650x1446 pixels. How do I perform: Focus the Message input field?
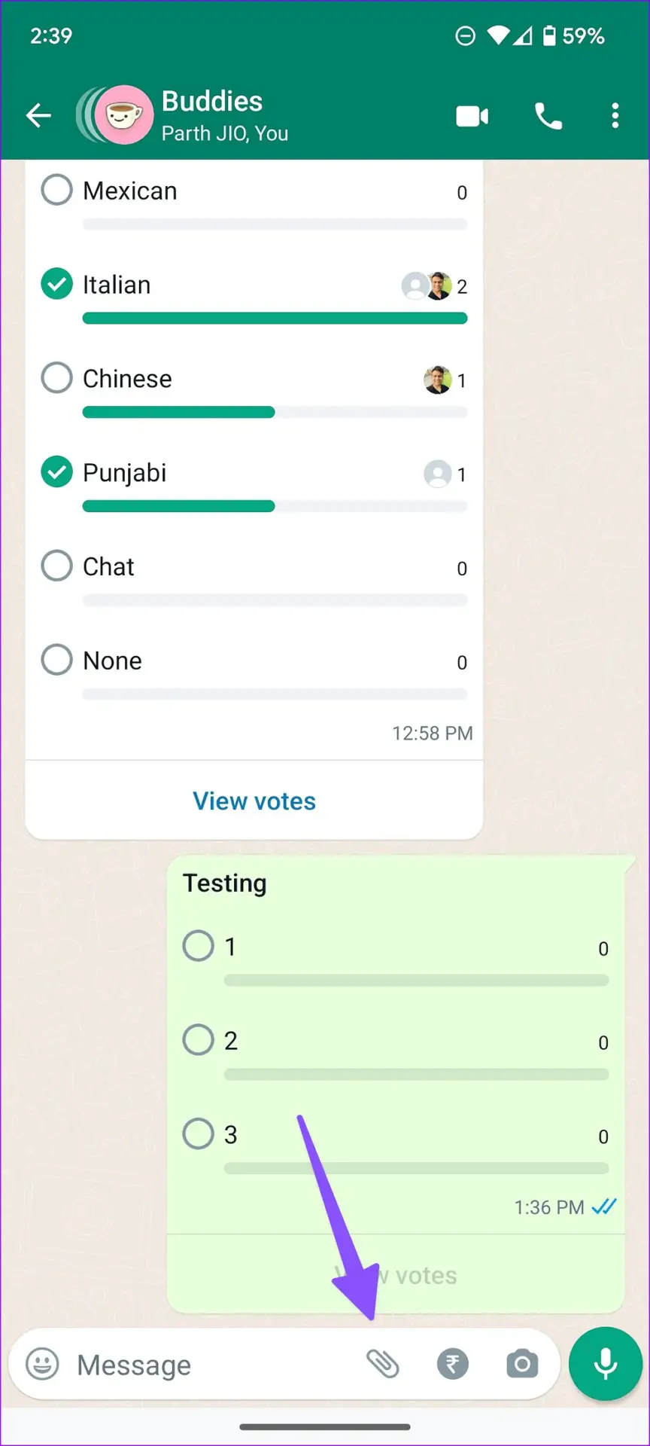[x=211, y=1364]
